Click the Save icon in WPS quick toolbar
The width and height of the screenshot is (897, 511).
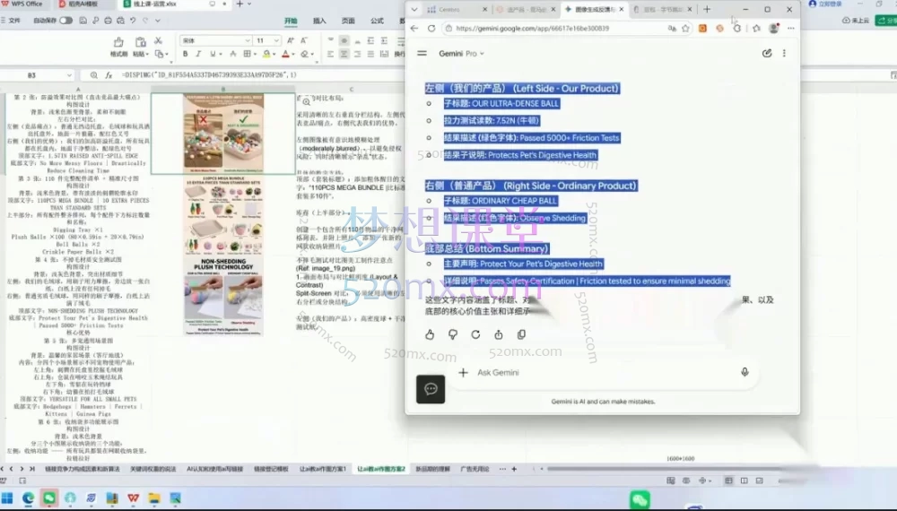pos(83,21)
